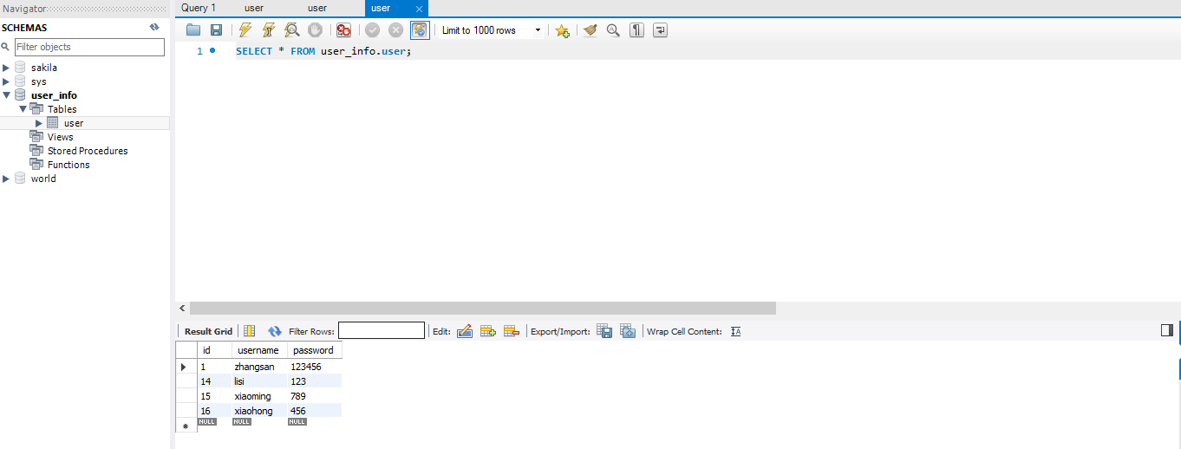1181x449 pixels.
Task: Click the SQL query line in editor
Action: (323, 51)
